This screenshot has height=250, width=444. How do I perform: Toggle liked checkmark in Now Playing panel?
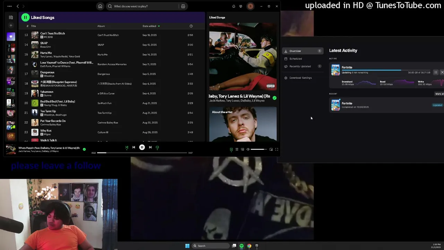click(274, 98)
